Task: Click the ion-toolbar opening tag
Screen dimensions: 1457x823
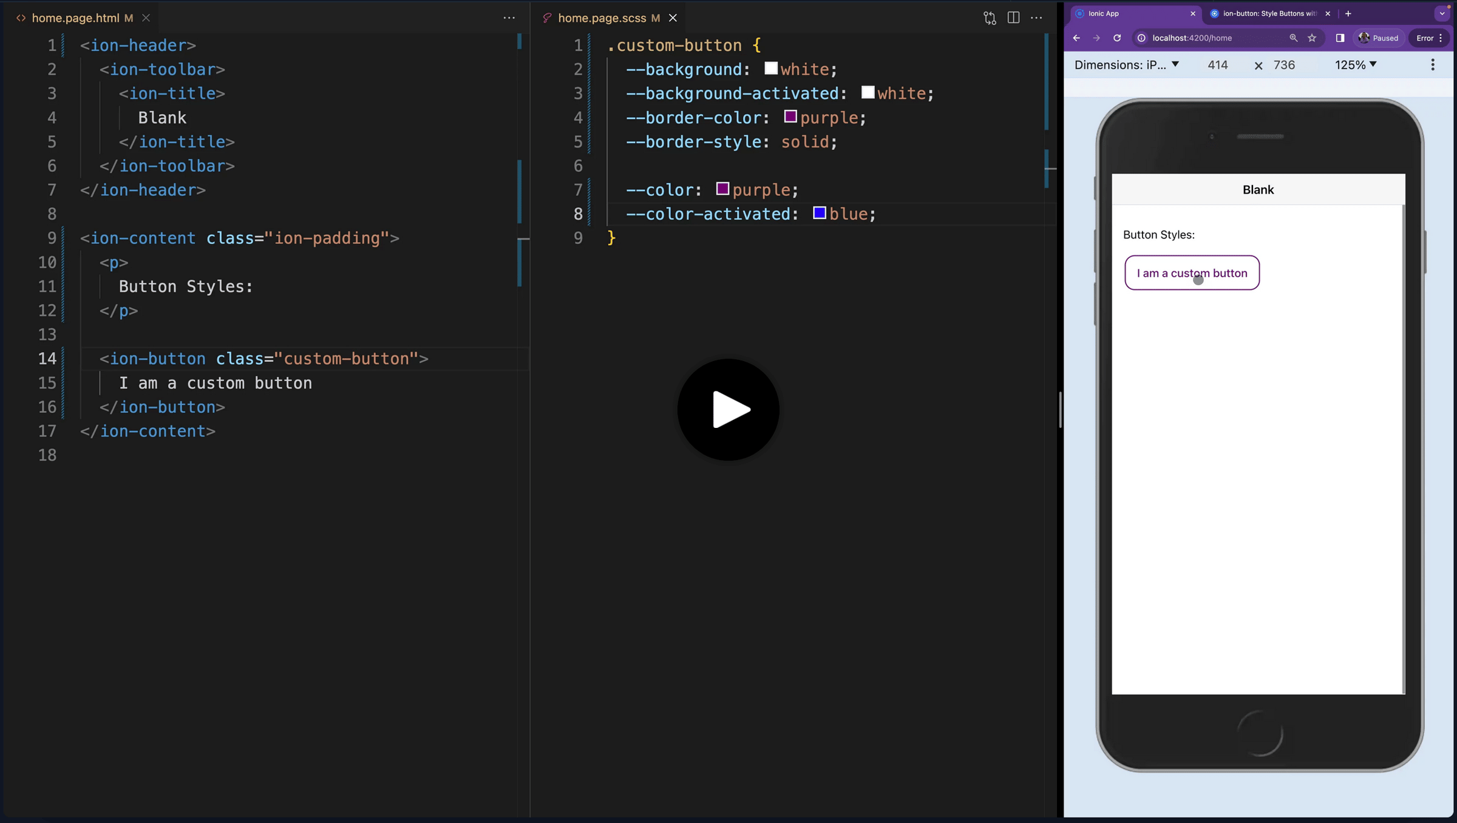Action: point(162,70)
